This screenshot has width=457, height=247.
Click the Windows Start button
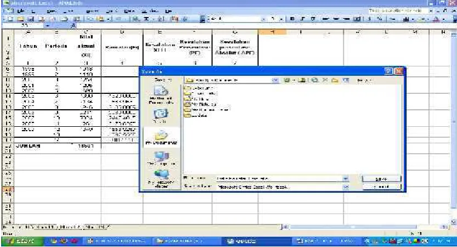coord(22,241)
